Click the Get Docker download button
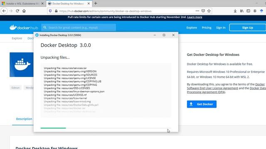This screenshot has width=266, height=149. [x=202, y=104]
